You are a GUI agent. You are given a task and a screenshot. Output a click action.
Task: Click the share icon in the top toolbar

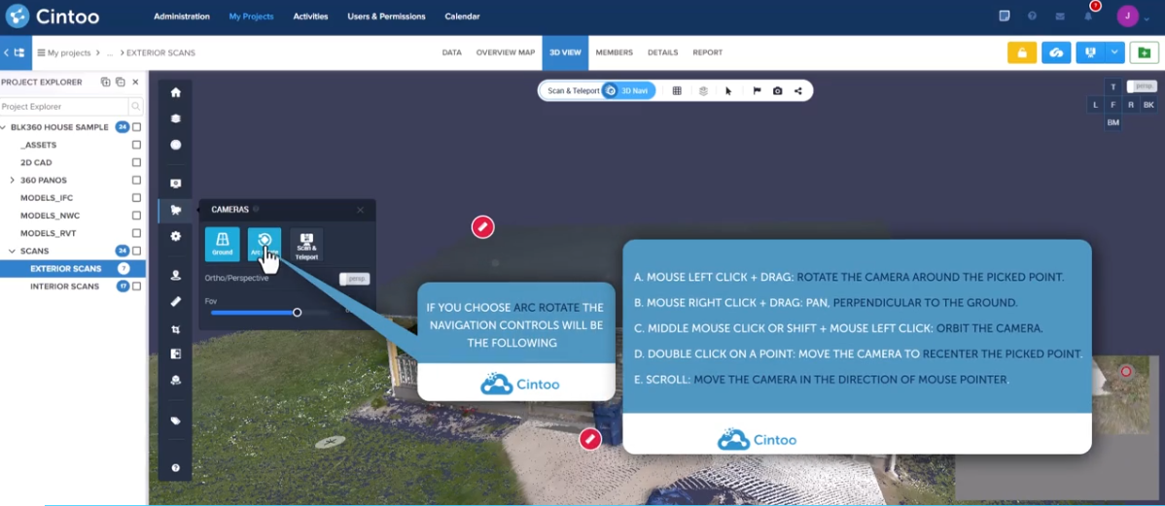(798, 91)
